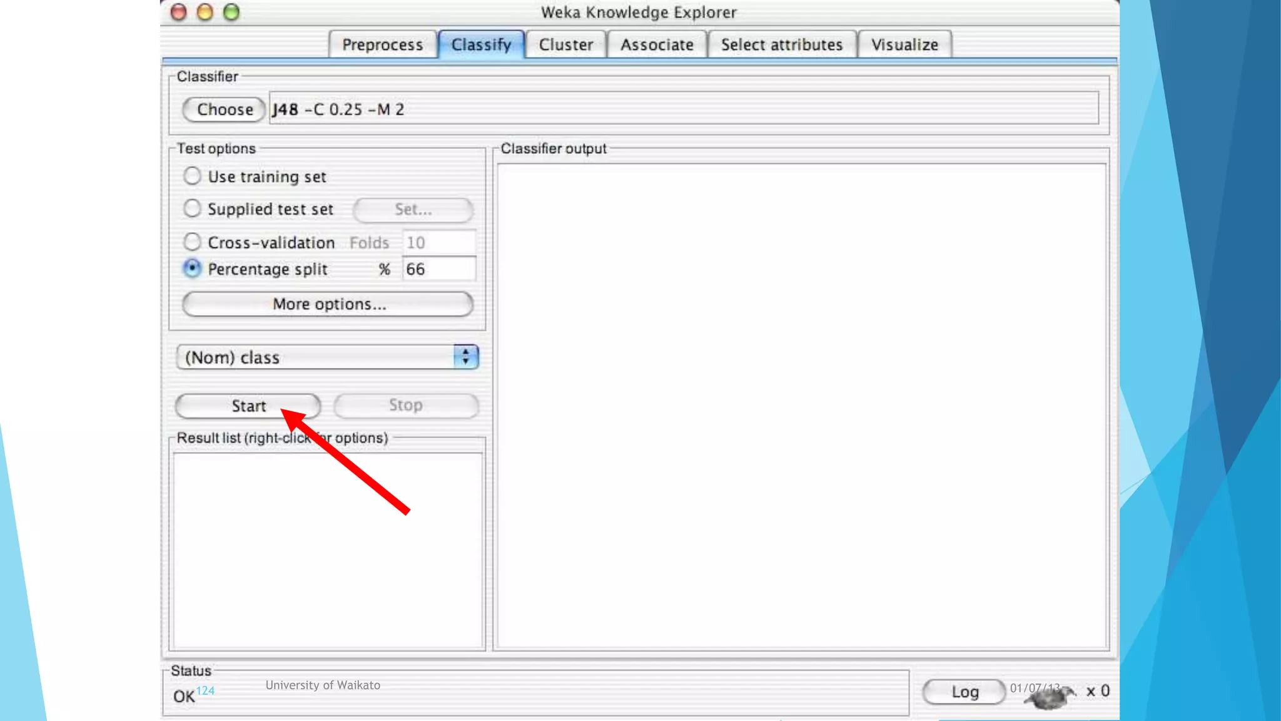Enable the Cross-validation radio button
Screen dimensions: 1281x721
coord(192,242)
